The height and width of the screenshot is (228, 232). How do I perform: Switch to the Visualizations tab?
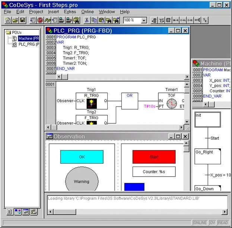coord(26,212)
